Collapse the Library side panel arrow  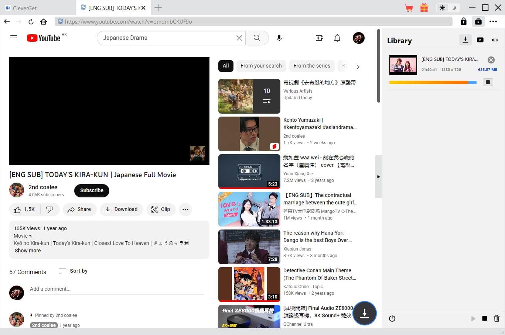(x=378, y=177)
